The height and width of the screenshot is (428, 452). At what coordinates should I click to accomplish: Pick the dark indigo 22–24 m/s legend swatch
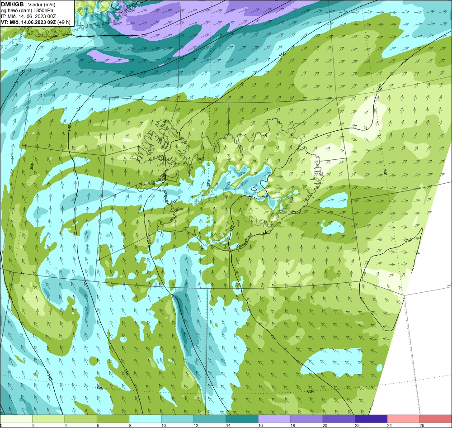click(371, 419)
